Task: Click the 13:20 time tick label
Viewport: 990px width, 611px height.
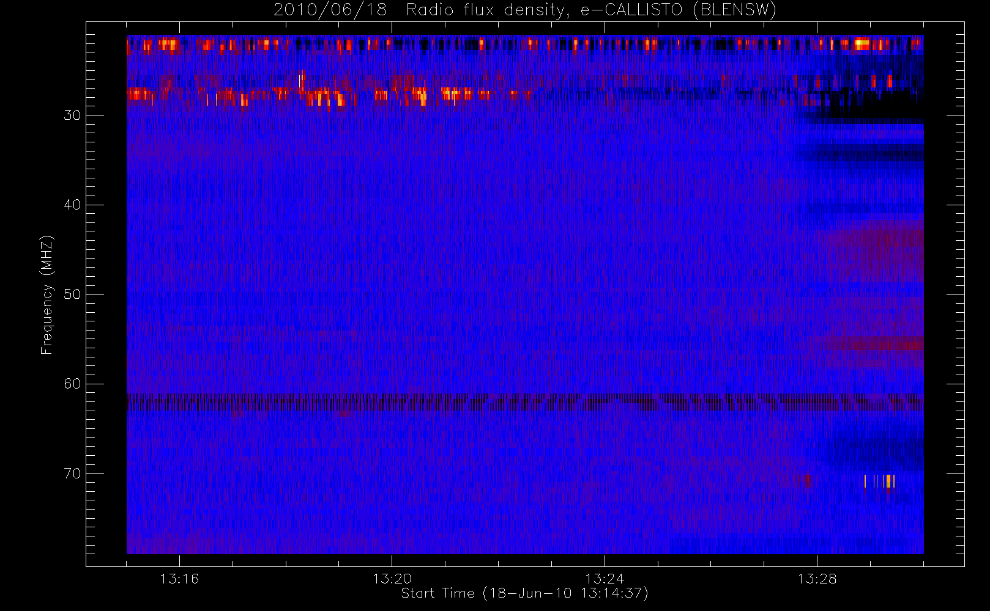Action: (392, 578)
